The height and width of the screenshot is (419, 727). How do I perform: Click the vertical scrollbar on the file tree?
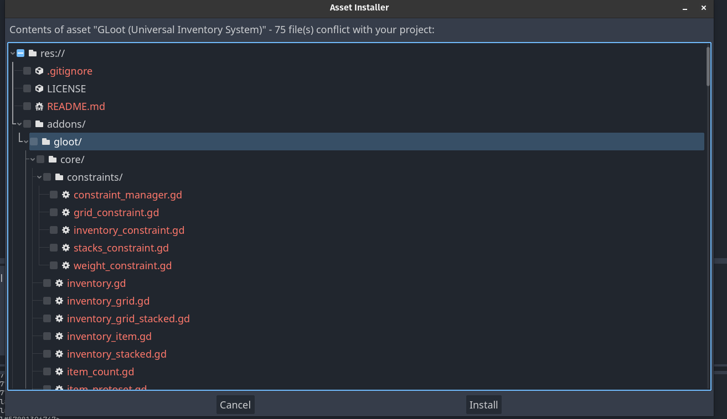[x=707, y=66]
